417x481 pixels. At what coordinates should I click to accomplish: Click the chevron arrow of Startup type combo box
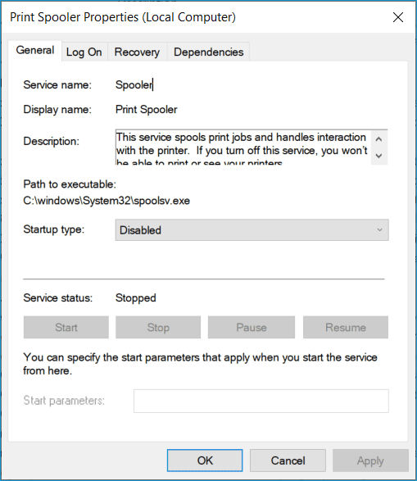tap(379, 229)
